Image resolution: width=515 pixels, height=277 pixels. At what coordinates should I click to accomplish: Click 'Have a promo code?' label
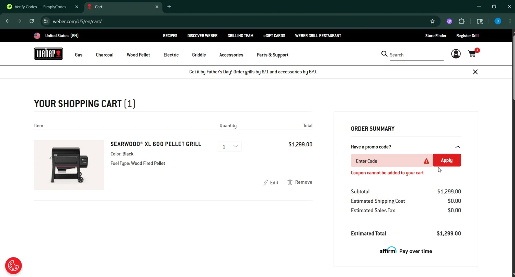tap(371, 147)
